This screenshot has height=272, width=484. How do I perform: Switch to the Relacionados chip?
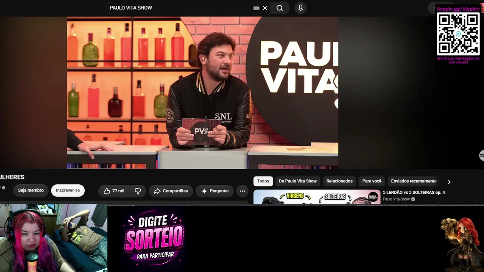340,181
